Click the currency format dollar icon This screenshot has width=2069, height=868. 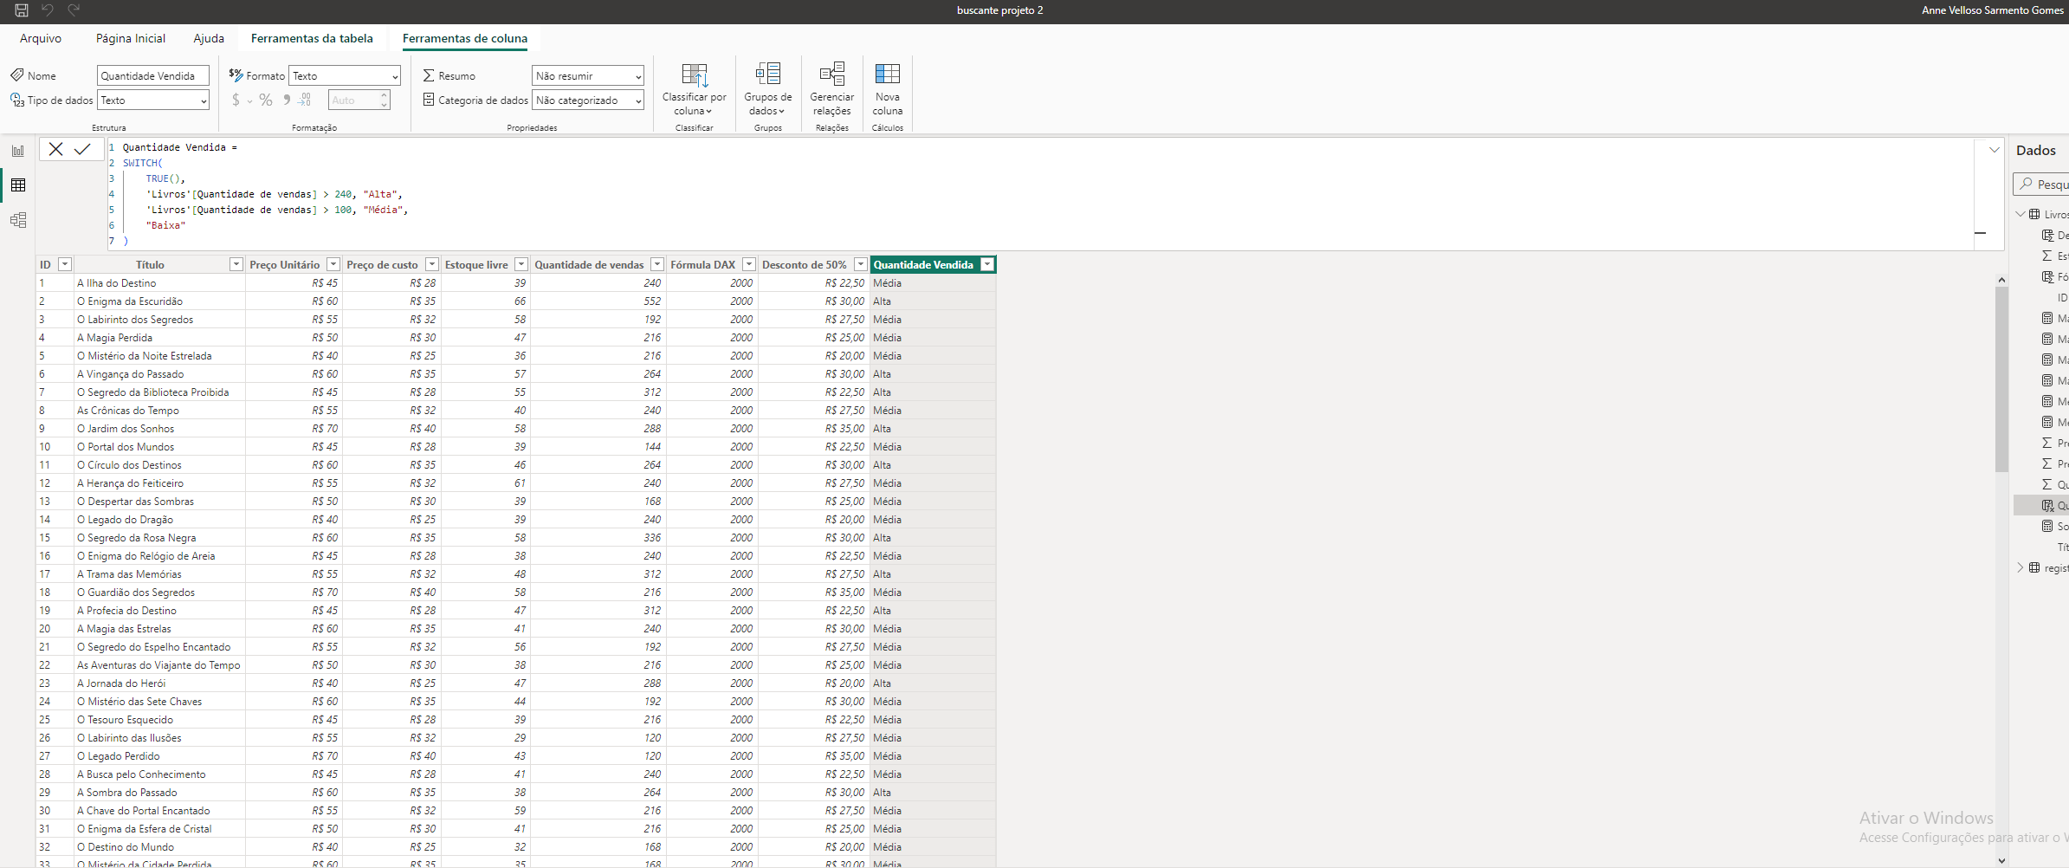[x=236, y=100]
